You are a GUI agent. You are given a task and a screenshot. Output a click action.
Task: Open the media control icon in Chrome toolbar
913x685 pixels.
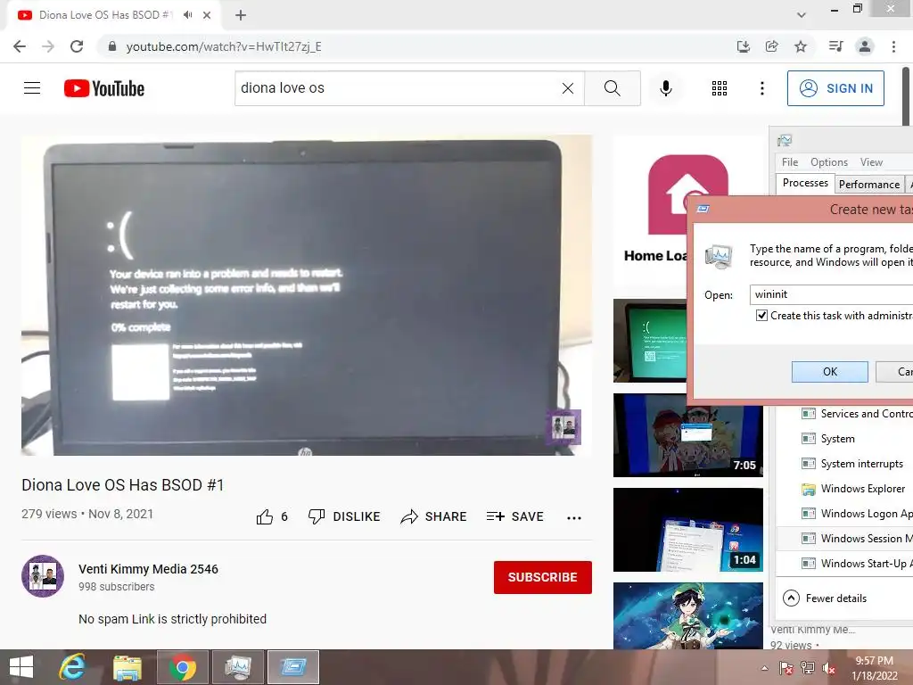point(835,46)
